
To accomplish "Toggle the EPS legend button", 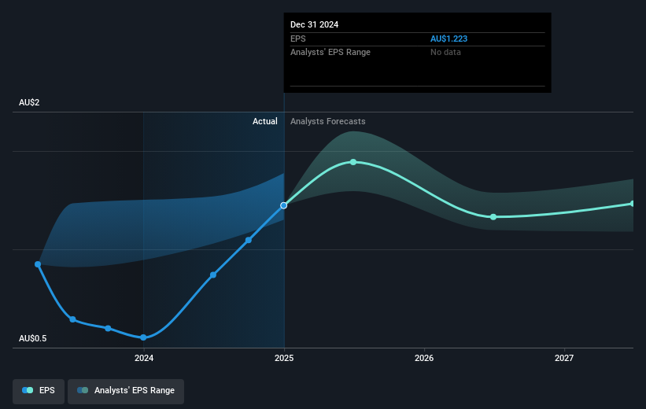I will click(39, 391).
